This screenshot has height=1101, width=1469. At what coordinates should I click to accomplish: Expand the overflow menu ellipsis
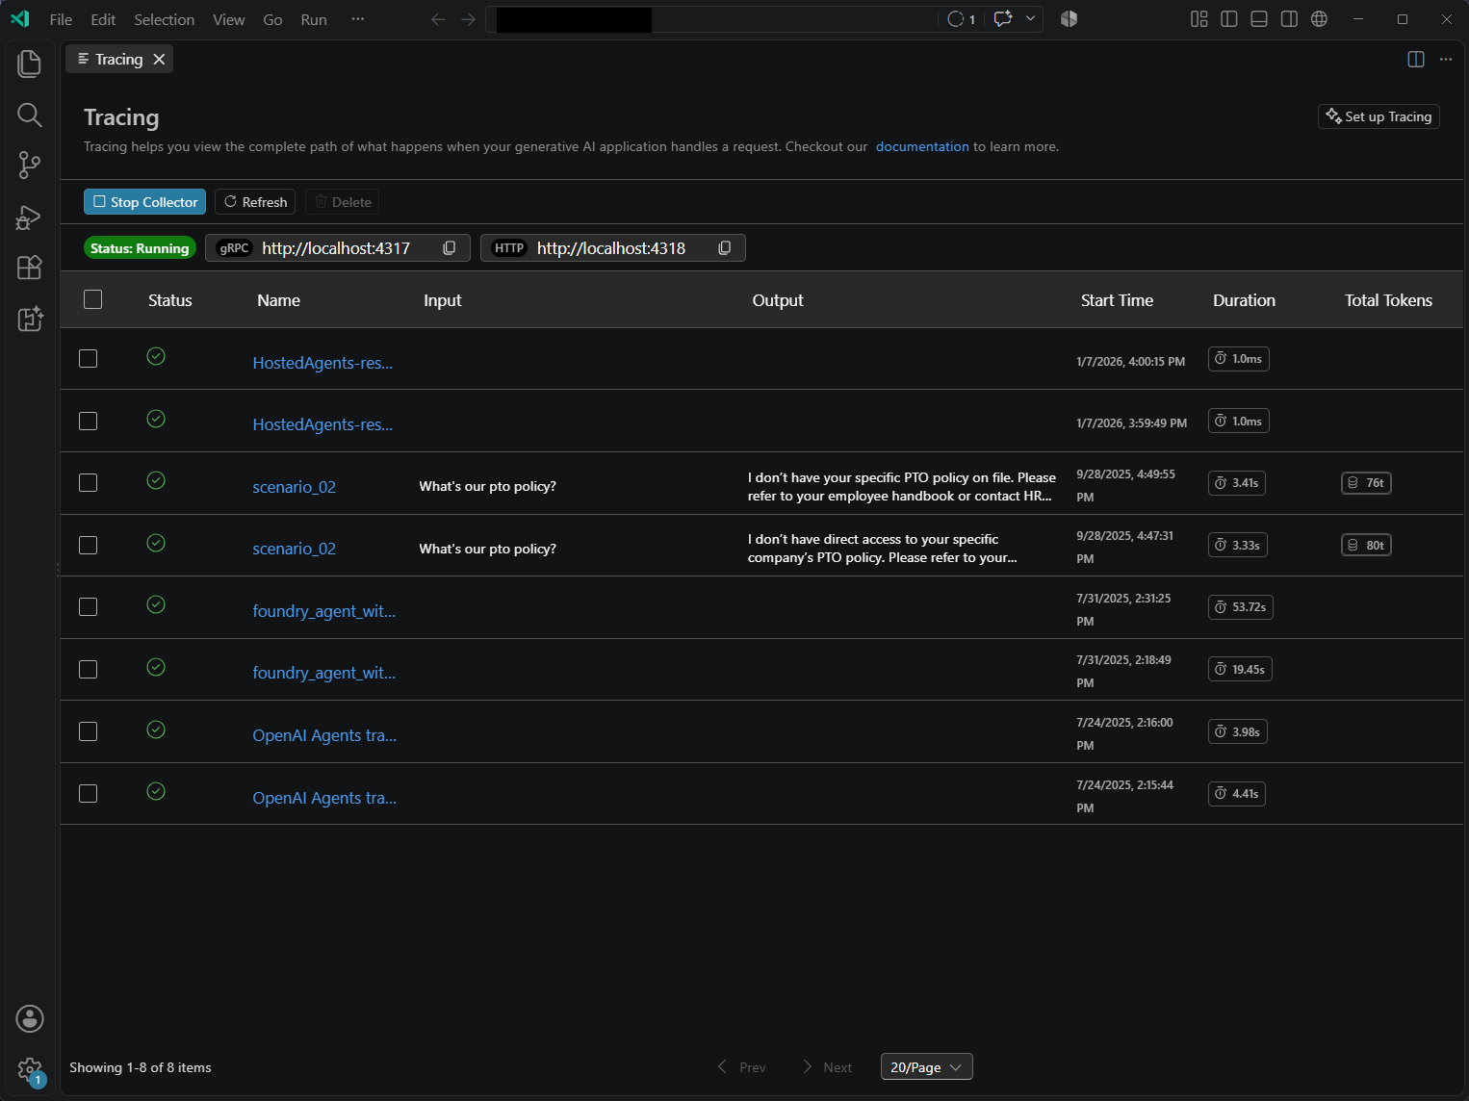tap(358, 19)
